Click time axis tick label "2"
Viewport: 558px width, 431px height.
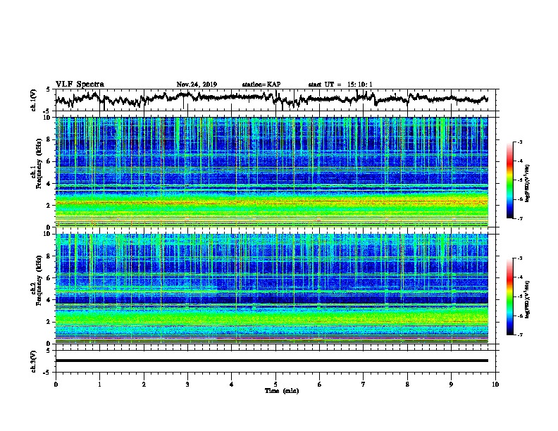coord(144,385)
